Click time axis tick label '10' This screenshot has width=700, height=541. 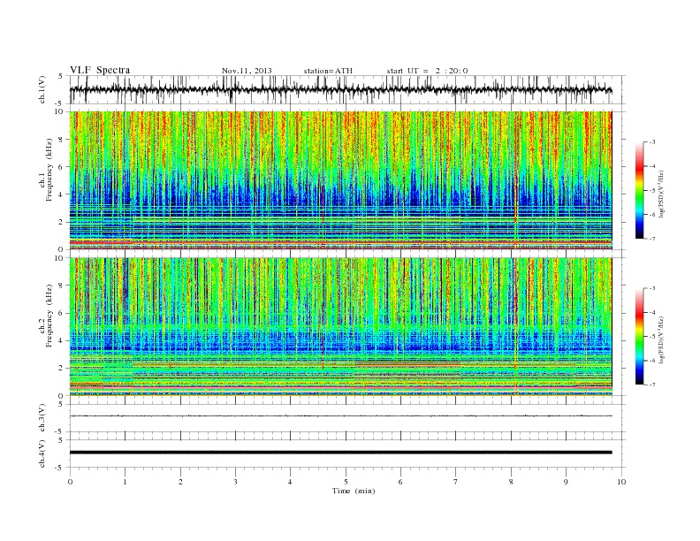621,482
